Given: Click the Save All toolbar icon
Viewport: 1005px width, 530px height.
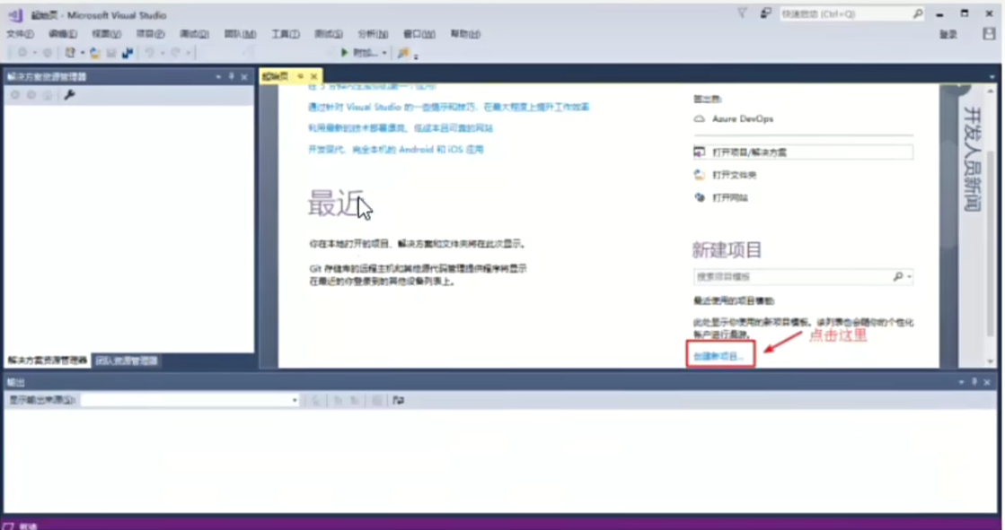Looking at the screenshot, I should click(x=128, y=53).
